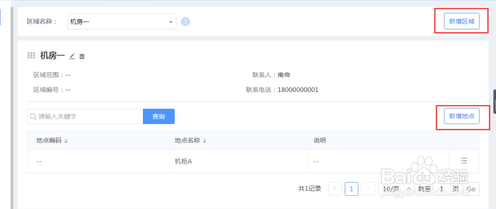Click the pencil edit icon beside 机房一
The height and width of the screenshot is (209, 496).
(72, 56)
